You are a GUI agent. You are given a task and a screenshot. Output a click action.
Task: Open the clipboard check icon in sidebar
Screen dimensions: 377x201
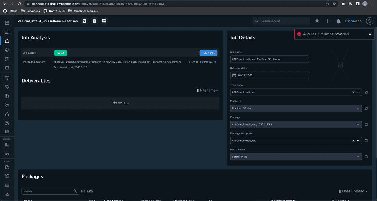[7, 68]
